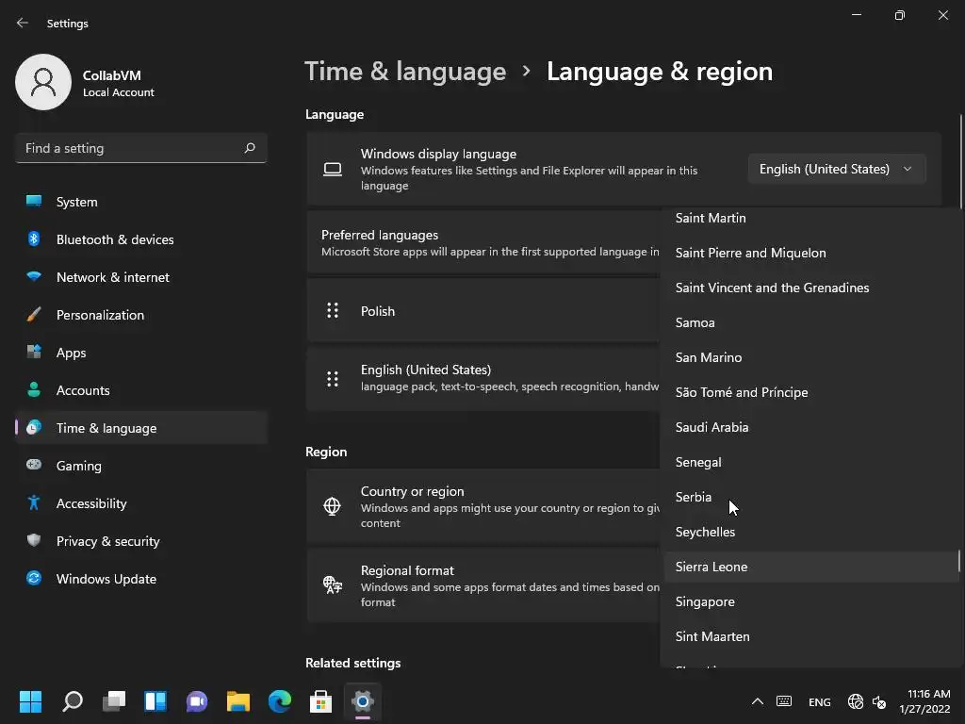The image size is (965, 724).
Task: Click the country list scrollbar thumb
Action: 958,561
